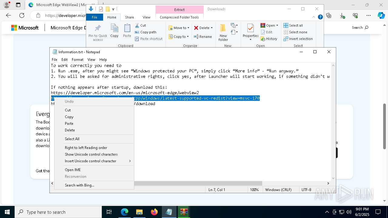
Task: Click Select all in ribbon
Action: point(293,25)
